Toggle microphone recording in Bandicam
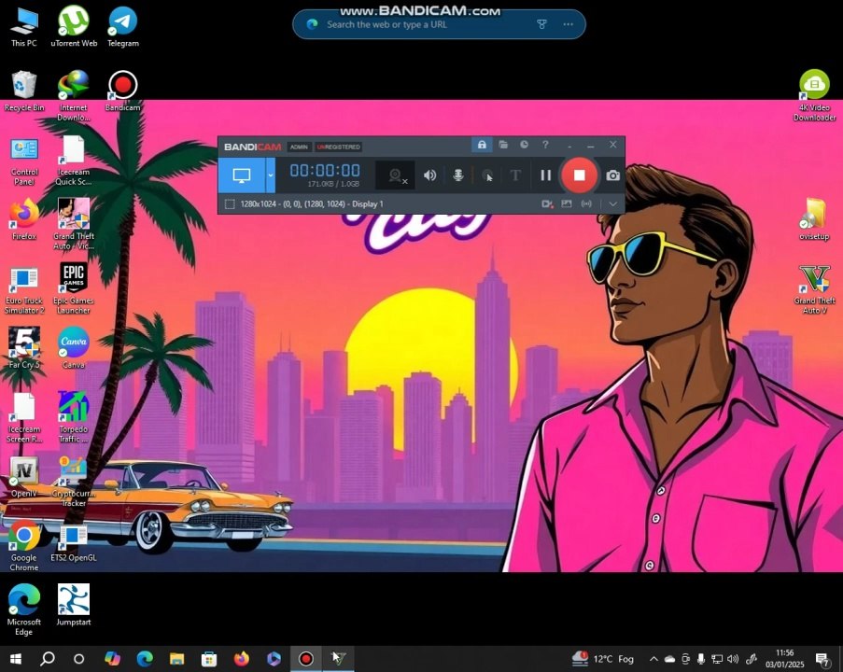 tap(458, 175)
